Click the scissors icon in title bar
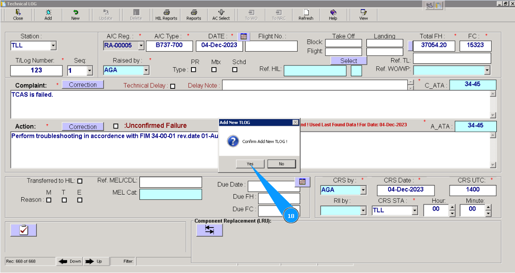 pos(429,6)
